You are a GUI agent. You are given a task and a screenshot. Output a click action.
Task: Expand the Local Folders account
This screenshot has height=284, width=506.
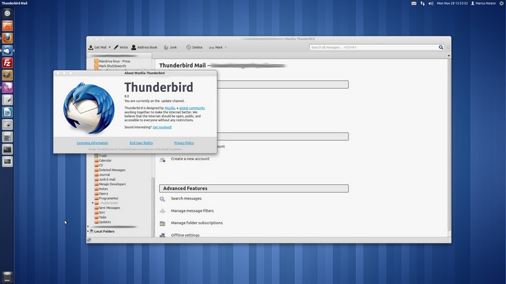[x=88, y=231]
